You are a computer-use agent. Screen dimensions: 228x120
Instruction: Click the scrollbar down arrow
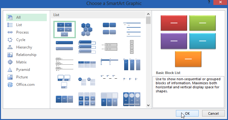pyautogui.click(x=148, y=105)
